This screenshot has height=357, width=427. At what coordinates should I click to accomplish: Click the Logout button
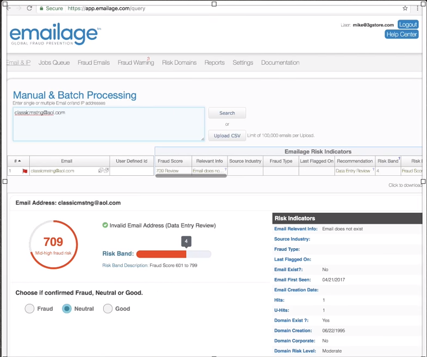(x=408, y=24)
